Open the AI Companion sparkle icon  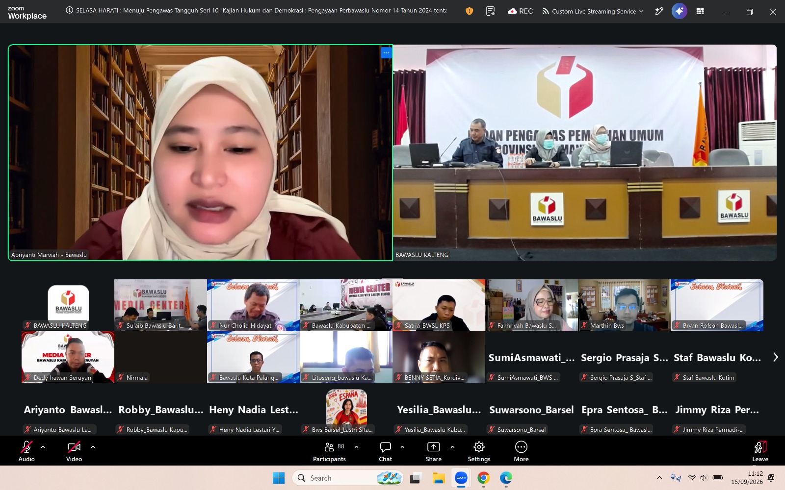679,11
